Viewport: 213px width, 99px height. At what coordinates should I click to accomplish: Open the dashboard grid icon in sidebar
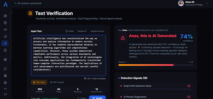pos(5,16)
